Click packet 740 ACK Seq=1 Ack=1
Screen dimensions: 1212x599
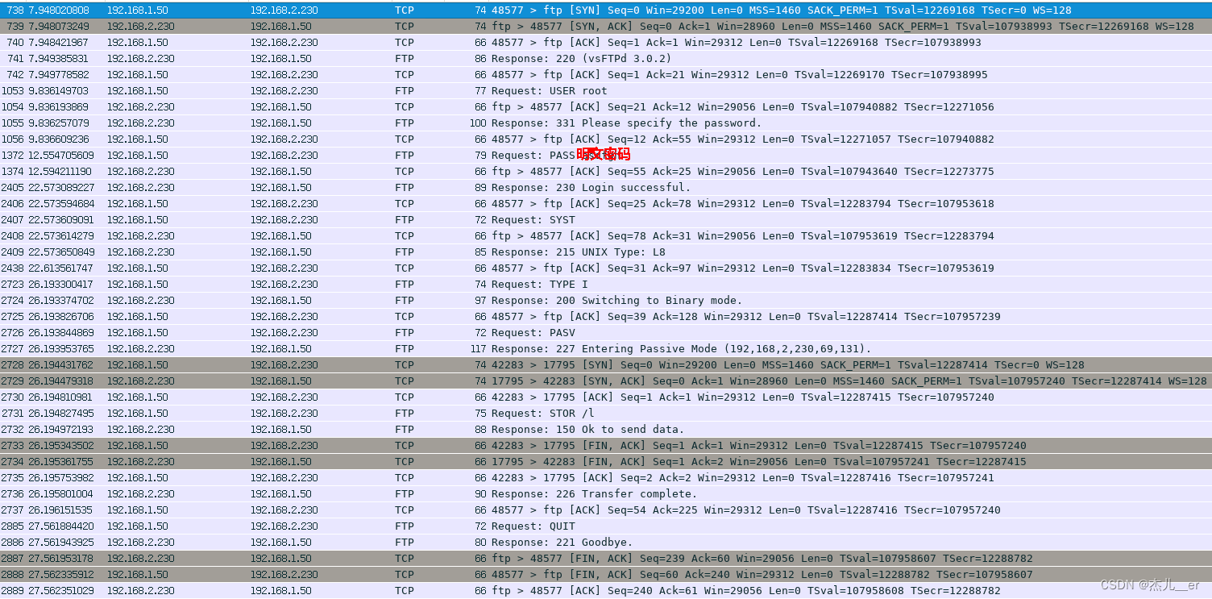(x=606, y=43)
